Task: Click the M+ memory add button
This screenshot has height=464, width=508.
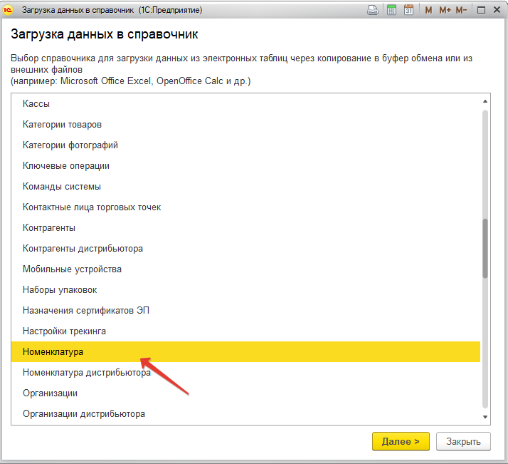Action: pos(445,11)
